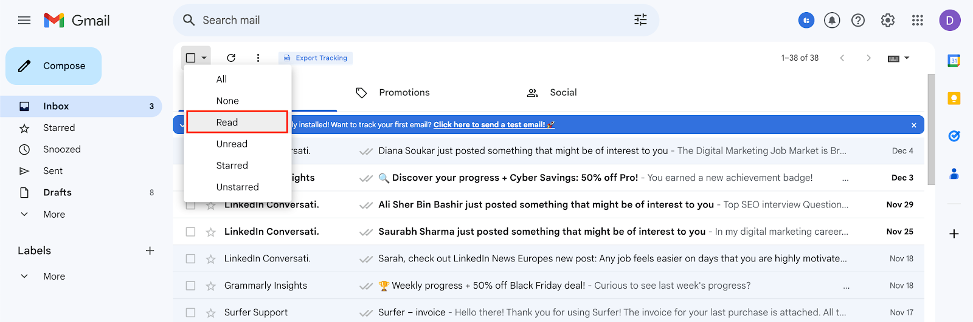Choose Unstarred from the select menu
Viewport: 973px width, 322px height.
click(x=238, y=187)
